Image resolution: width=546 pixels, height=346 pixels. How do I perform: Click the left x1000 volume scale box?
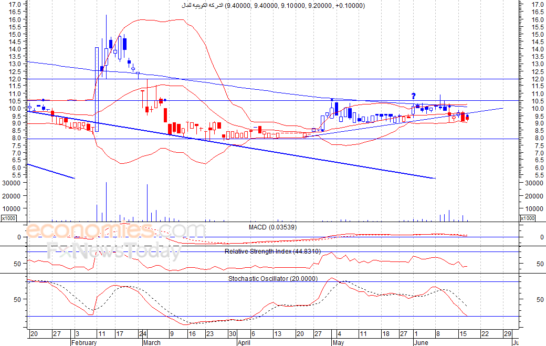11,218
